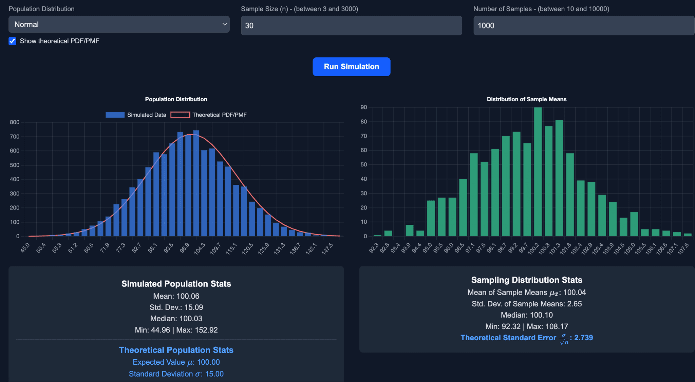Toggle the Theoretical PDF/PMF legend entry

181,115
